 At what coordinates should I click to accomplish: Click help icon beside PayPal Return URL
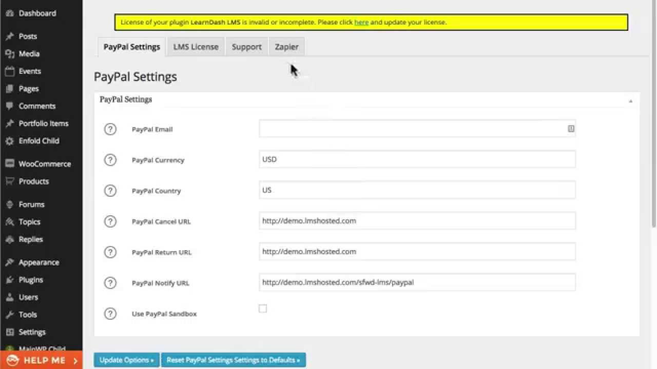click(110, 252)
